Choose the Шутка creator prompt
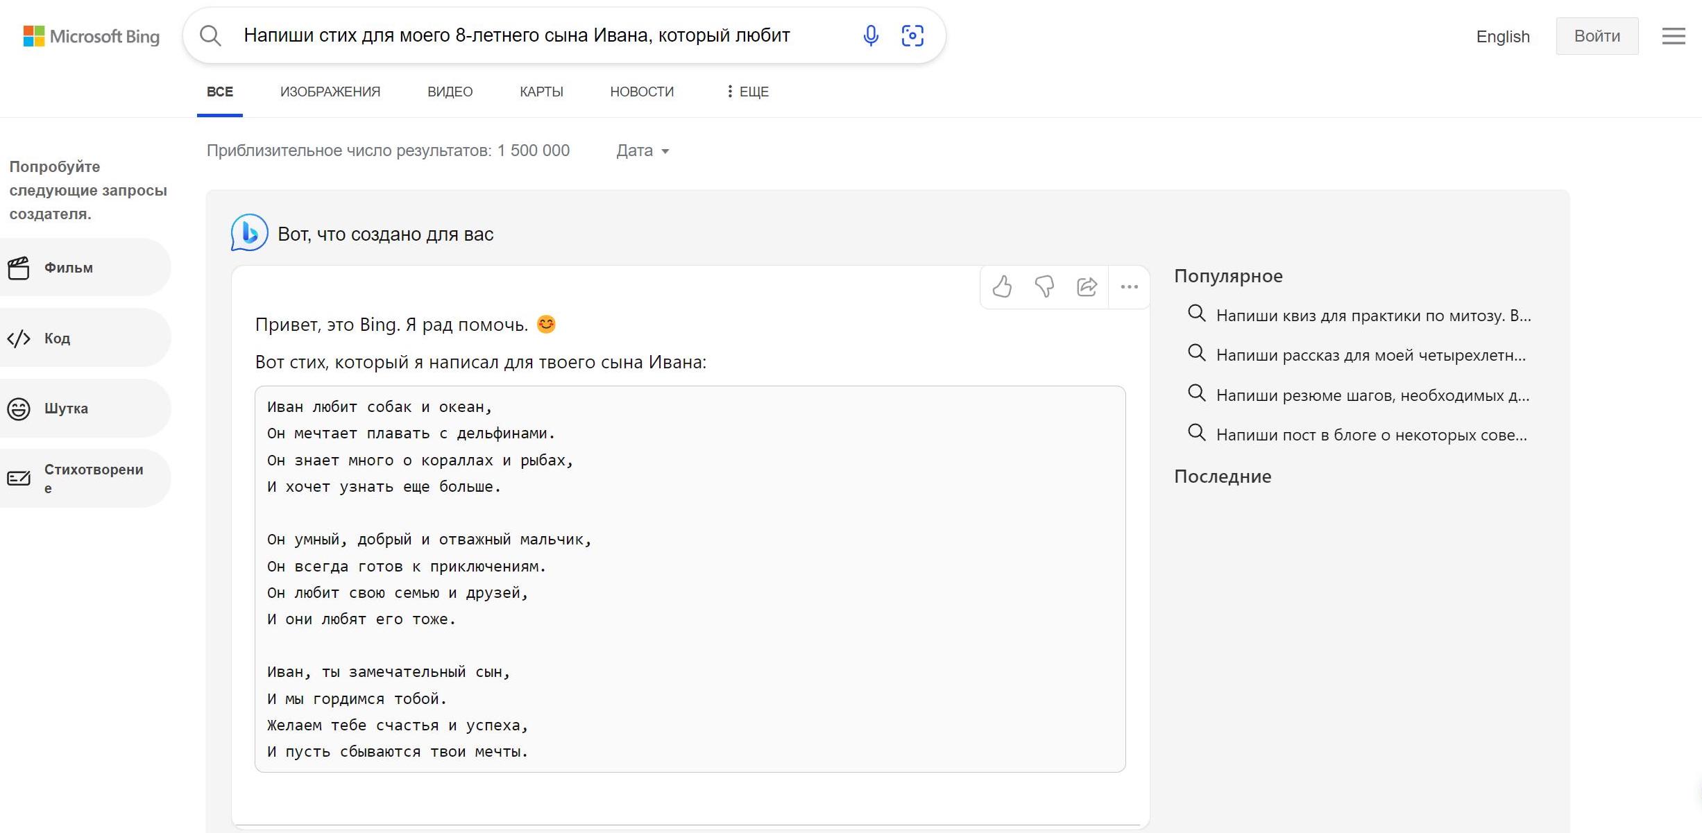Image resolution: width=1702 pixels, height=833 pixels. pos(66,409)
